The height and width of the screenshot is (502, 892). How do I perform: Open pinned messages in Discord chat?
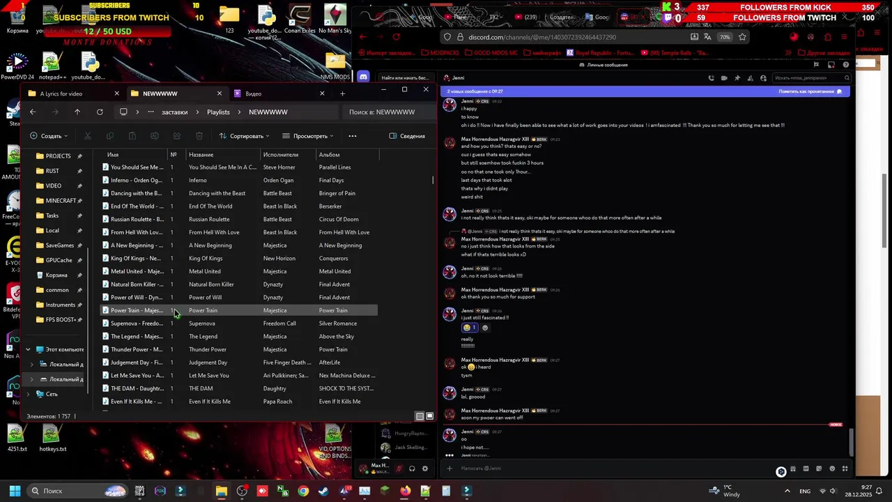(737, 78)
